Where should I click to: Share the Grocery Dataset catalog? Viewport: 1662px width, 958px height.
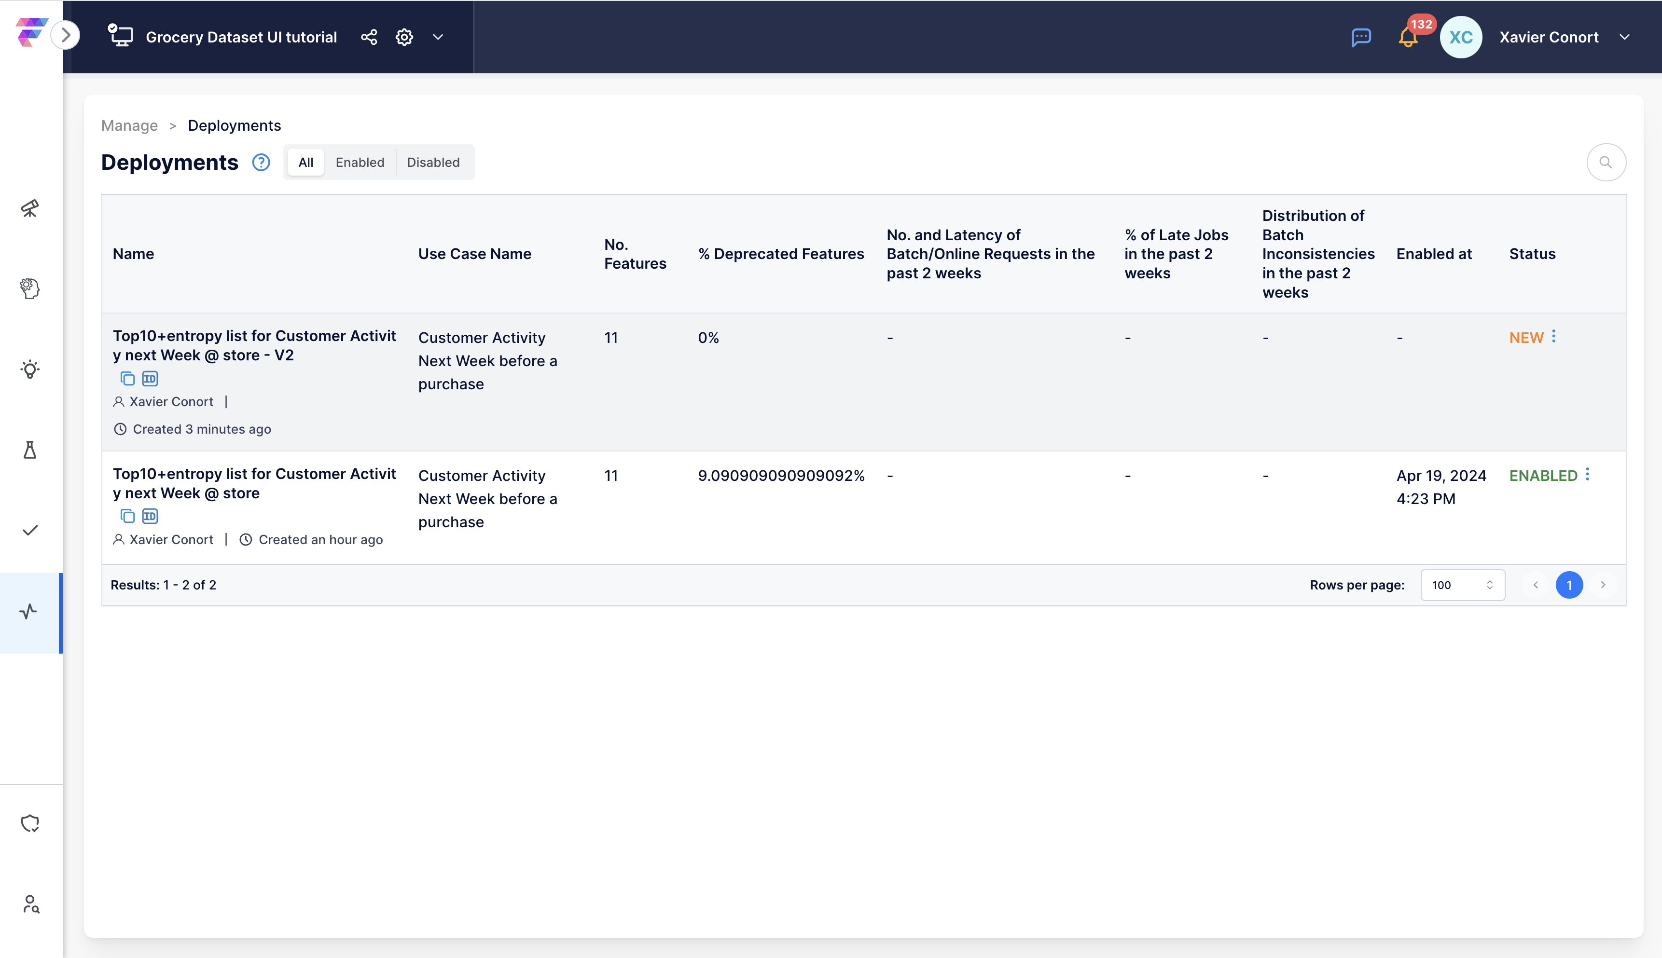click(369, 37)
